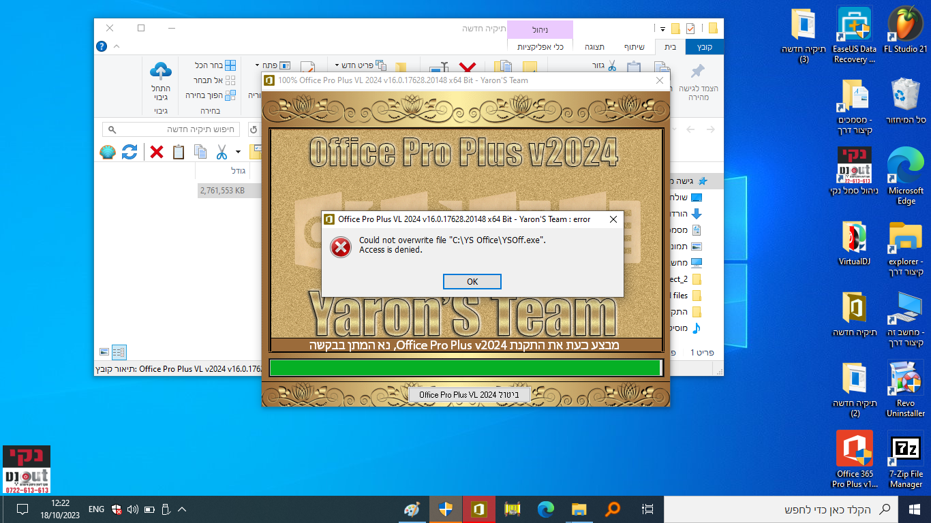Click the volume icon in system tray
Viewport: 931px width, 523px height.
tap(132, 509)
